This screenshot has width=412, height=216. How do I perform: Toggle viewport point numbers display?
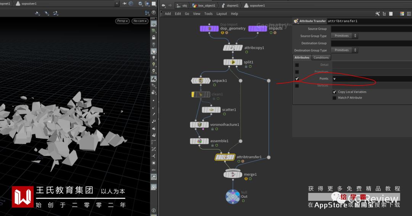click(x=154, y=121)
